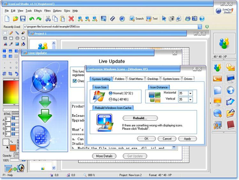Click Cancel in Customize Windows Icons

click(x=167, y=139)
